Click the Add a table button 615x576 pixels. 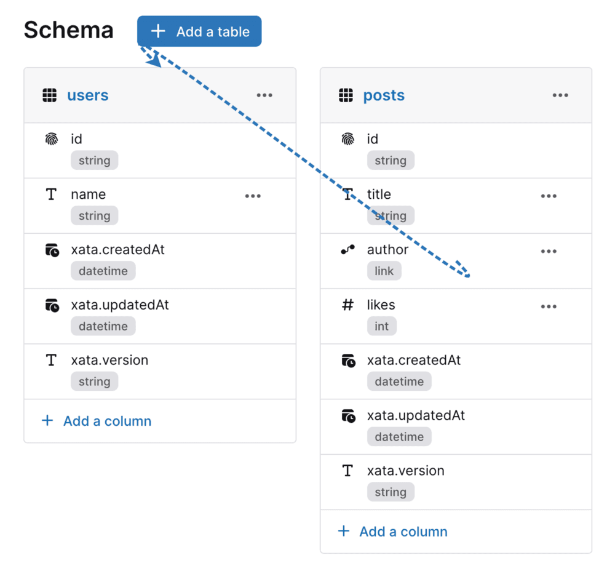199,31
